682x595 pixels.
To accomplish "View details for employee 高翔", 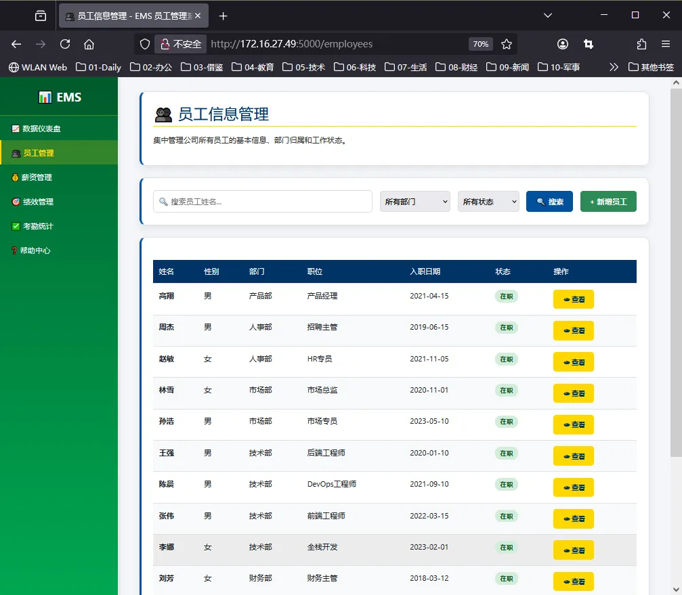I will tap(573, 299).
